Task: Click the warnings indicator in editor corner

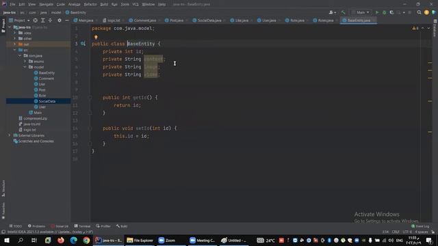Action: (x=415, y=28)
